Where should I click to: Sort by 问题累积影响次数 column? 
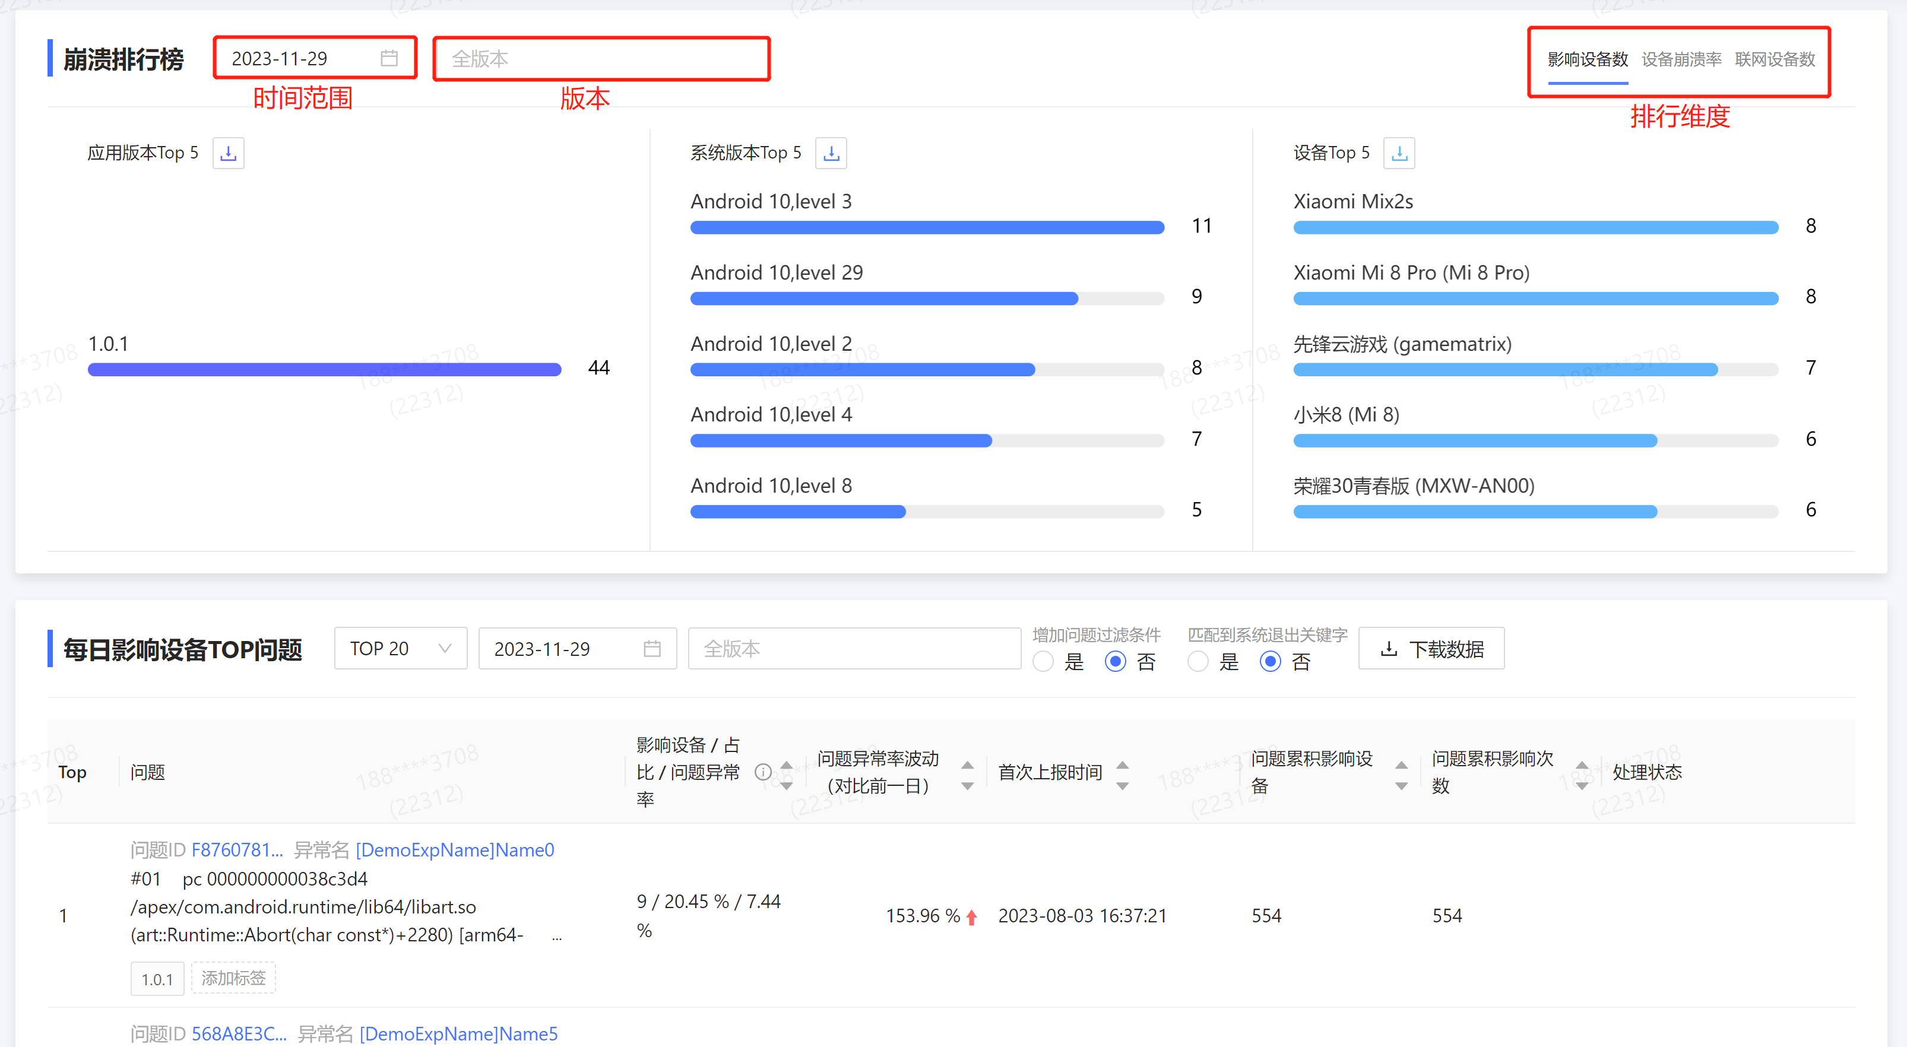[x=1581, y=775]
